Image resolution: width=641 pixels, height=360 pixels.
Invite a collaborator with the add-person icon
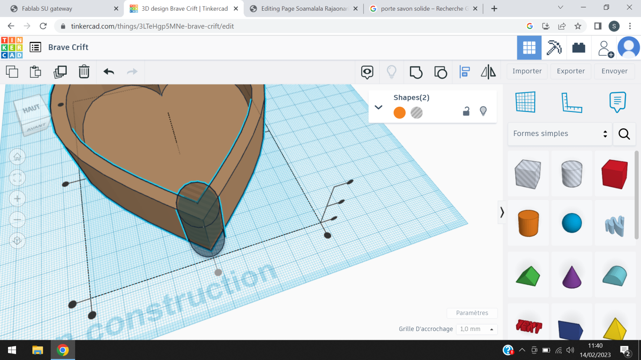[606, 49]
